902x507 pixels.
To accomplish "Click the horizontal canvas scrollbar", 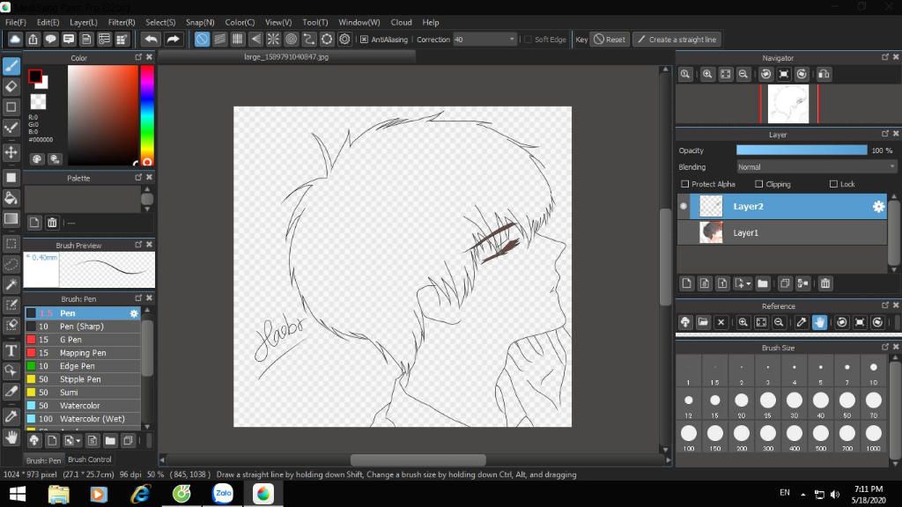I will 418,459.
